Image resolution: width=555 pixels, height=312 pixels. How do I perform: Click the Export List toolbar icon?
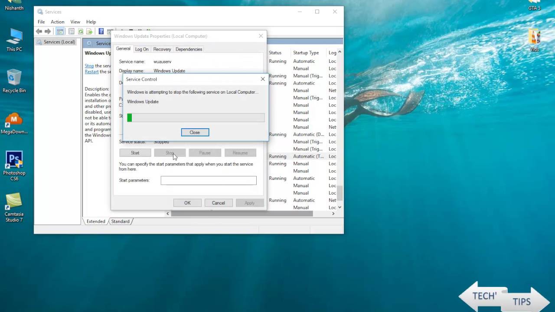point(89,31)
